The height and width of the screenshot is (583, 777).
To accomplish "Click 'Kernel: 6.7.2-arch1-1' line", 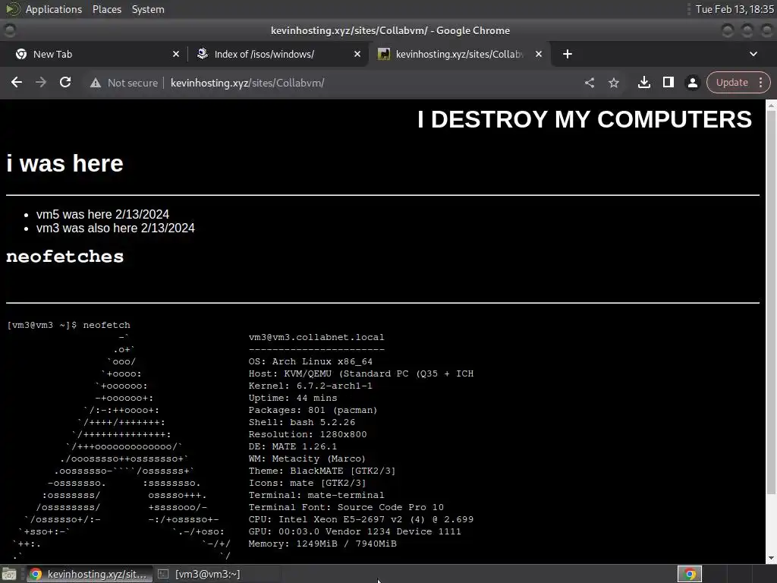I will click(x=310, y=386).
